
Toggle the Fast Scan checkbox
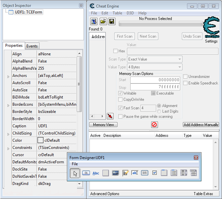tap(120, 108)
